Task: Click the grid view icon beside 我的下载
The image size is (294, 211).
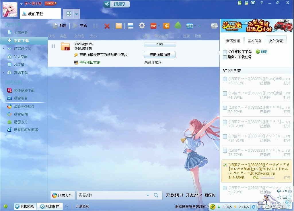Action: click(69, 14)
